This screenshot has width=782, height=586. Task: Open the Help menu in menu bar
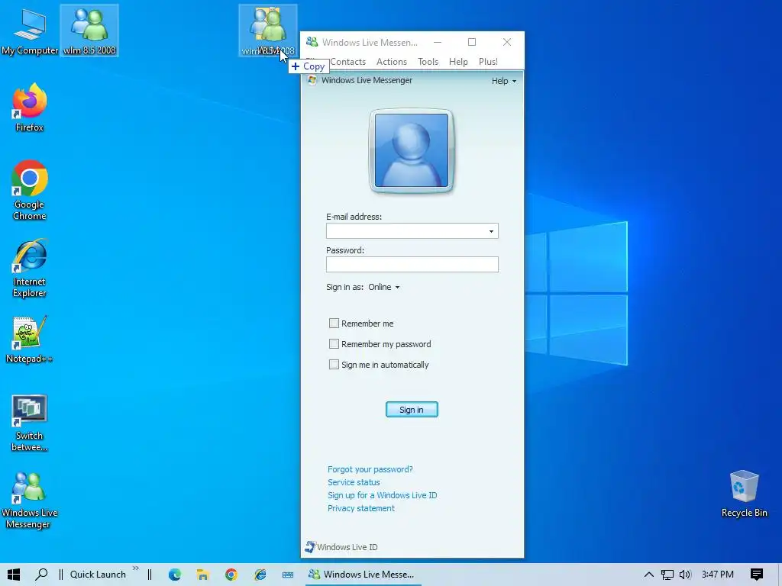click(458, 62)
